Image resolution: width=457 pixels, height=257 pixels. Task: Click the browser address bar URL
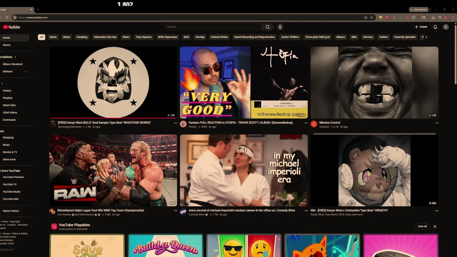click(33, 17)
